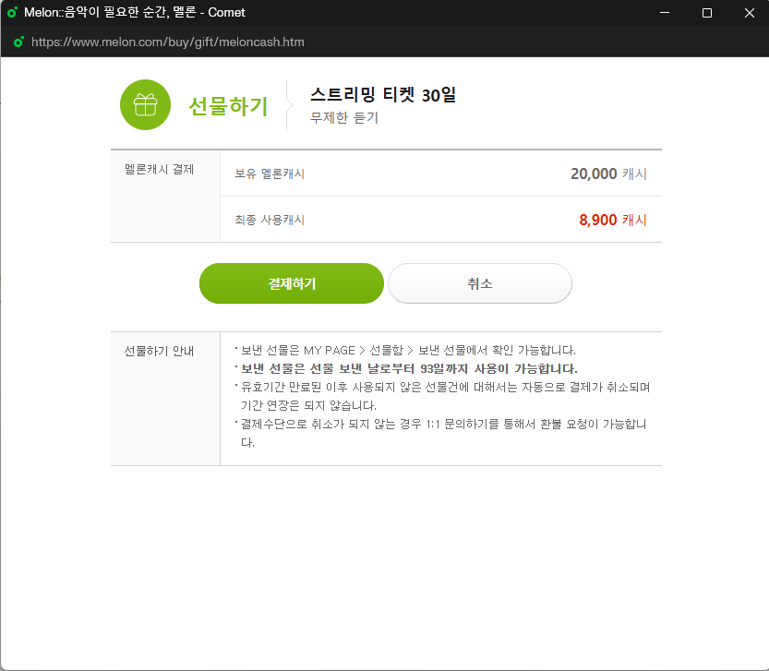Close the Melon popup window
The width and height of the screenshot is (769, 671).
tap(750, 13)
